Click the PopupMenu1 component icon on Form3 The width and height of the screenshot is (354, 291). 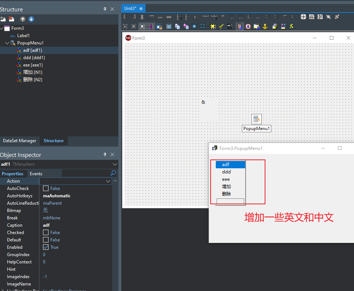257,119
